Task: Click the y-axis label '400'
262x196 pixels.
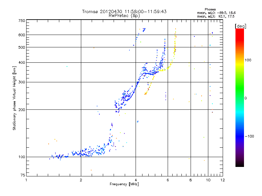Action: coord(22,62)
